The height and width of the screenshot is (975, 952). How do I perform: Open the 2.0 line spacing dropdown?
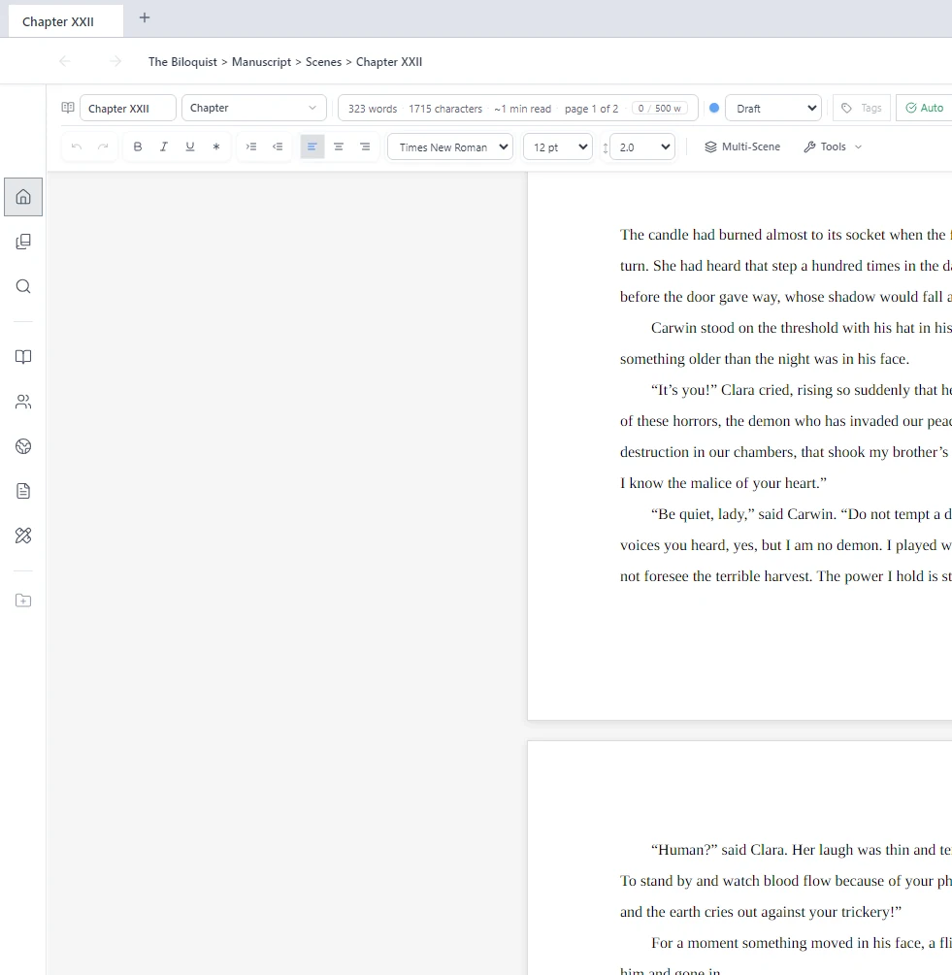click(x=642, y=147)
